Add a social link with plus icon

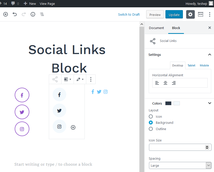pos(73,127)
